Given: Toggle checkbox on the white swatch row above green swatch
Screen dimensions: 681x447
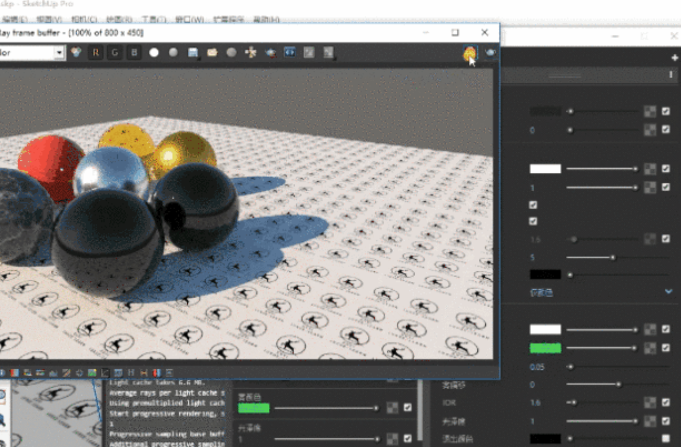Looking at the screenshot, I should point(666,329).
